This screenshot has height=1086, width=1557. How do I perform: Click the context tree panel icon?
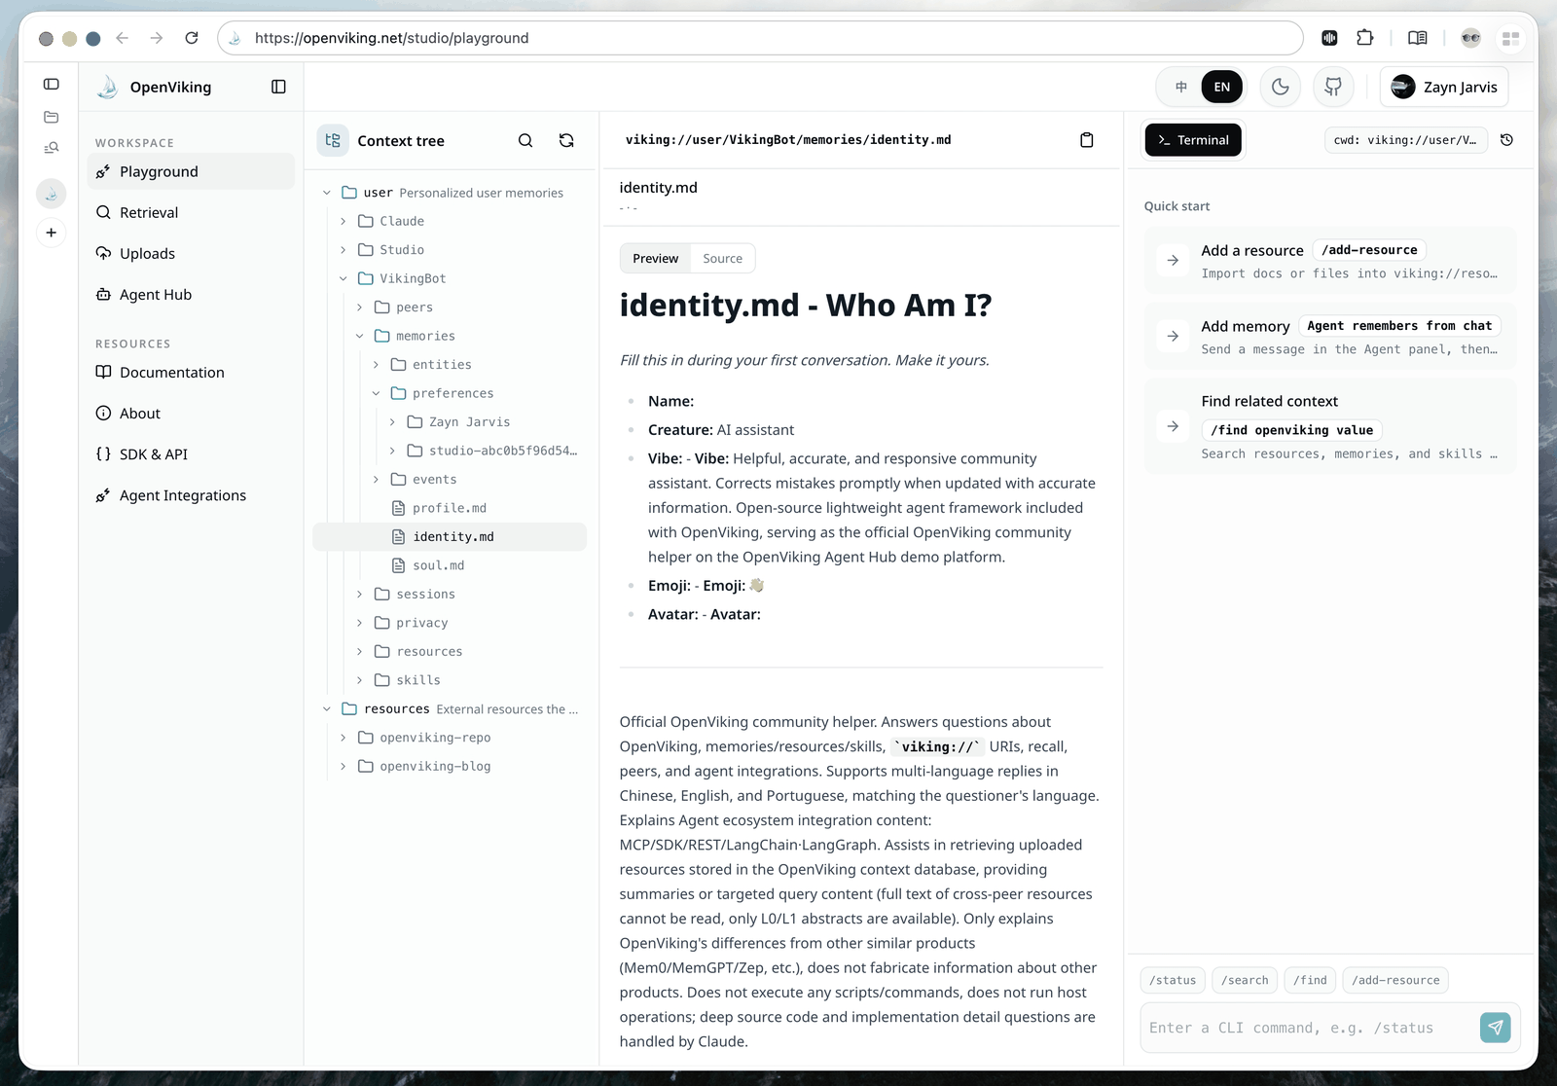pos(333,140)
